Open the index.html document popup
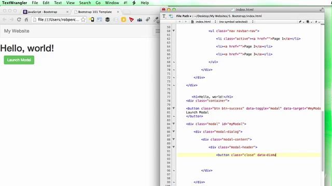Screen dimensions: 332x186 pyautogui.click(x=204, y=22)
